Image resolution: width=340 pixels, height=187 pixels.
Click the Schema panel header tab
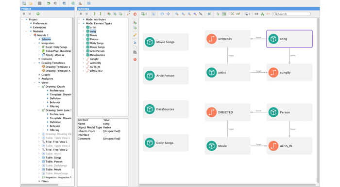tap(198, 9)
